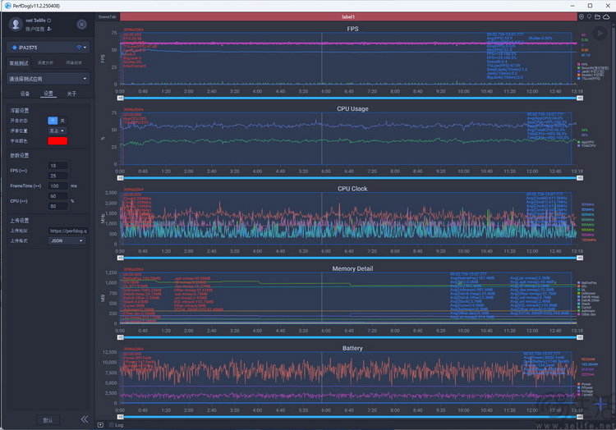Click right range handle under Memory Detail chart
The height and width of the screenshot is (430, 616).
coord(580,337)
